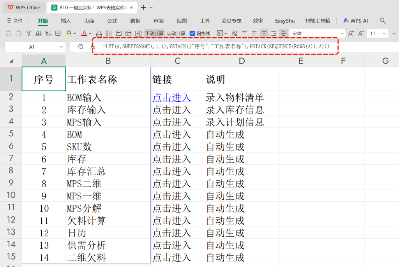This screenshot has width=399, height=267.
Task: Open the 会员专享 ribbon tab
Action: point(231,21)
